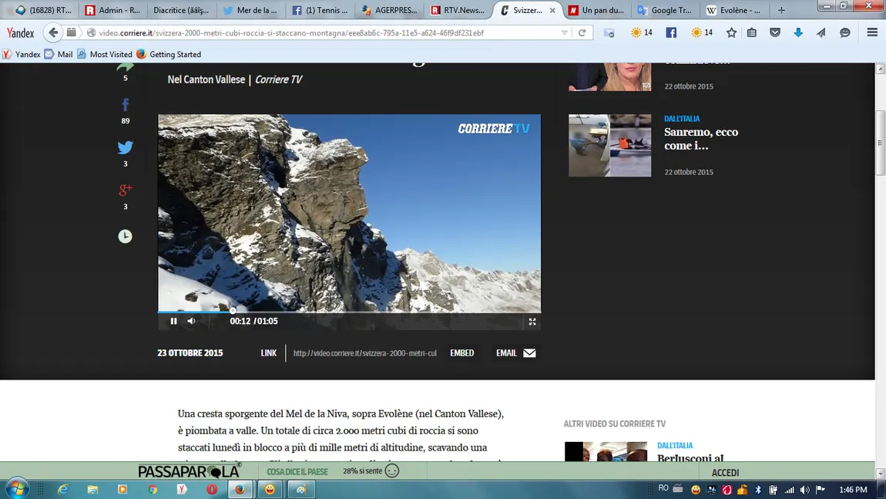Launch Internet Explorer from the taskbar

[62, 490]
